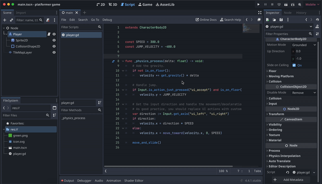Screen dimensions: 322x184
Task: Click the FileSystem split mode toggle icon
Action: [x=54, y=108]
